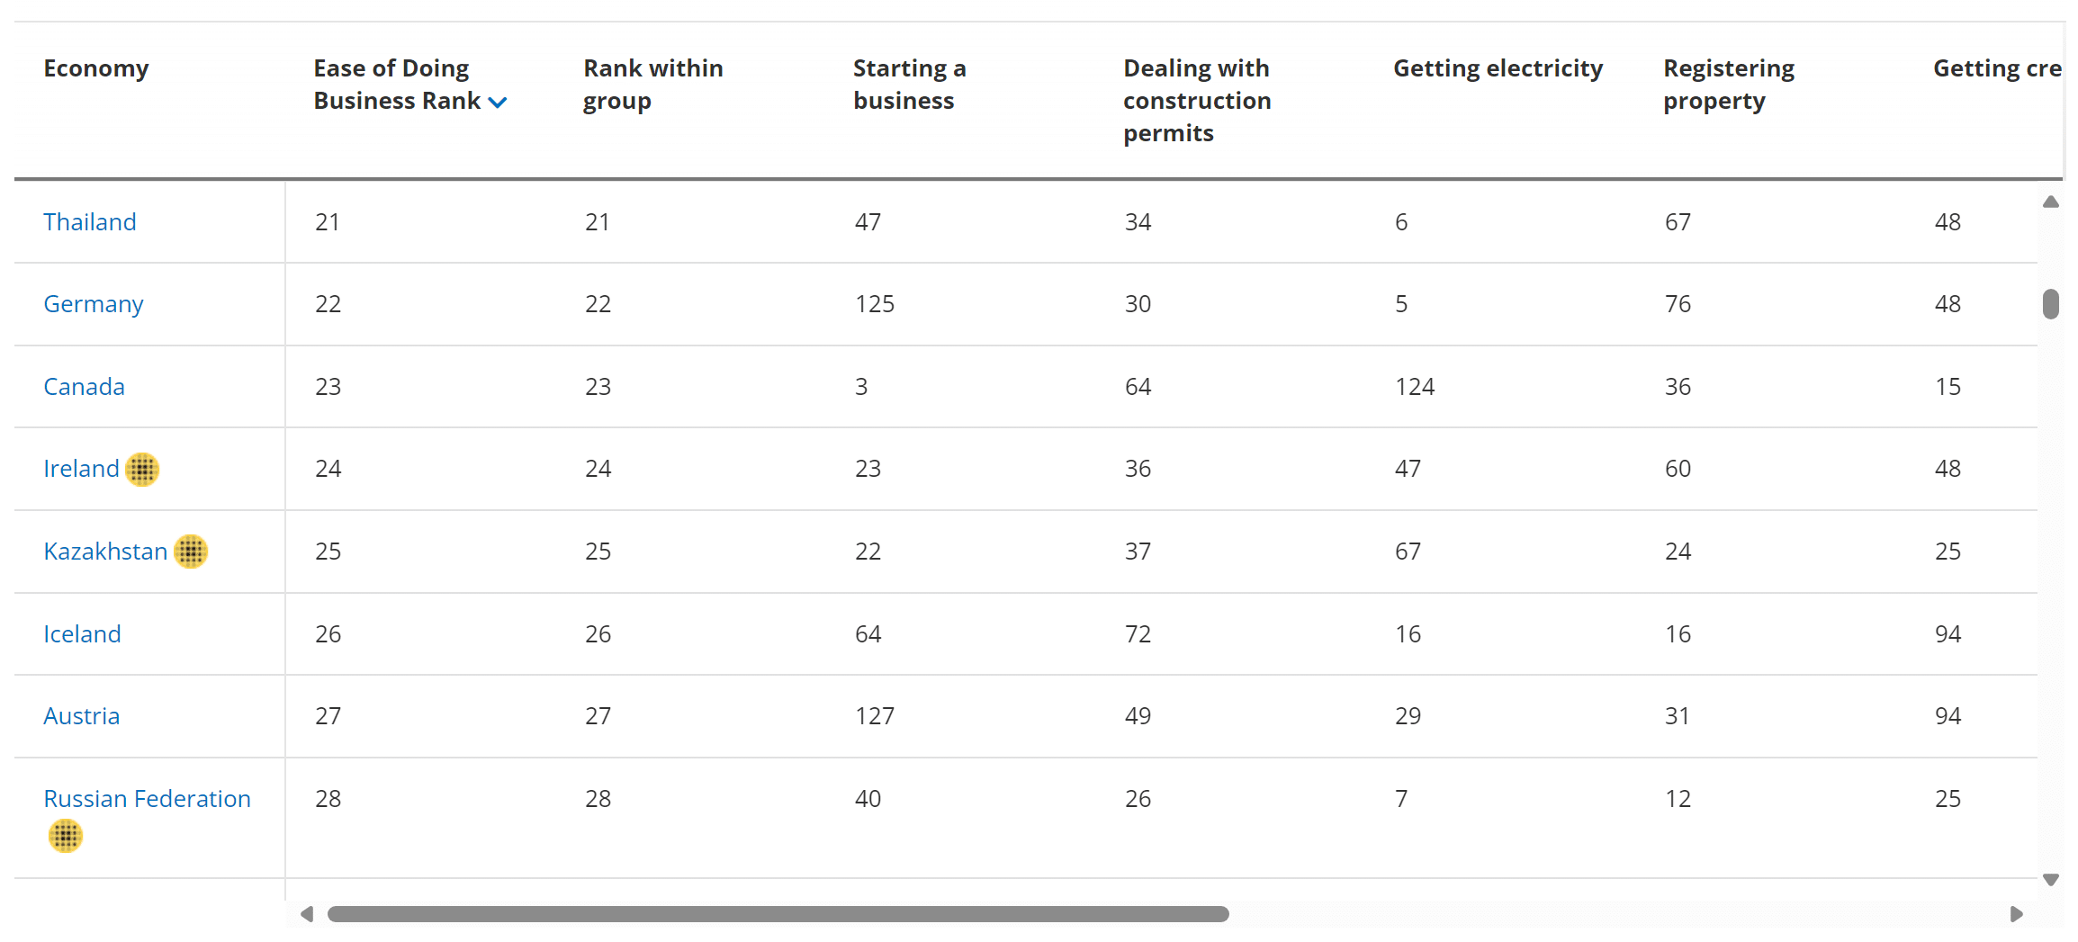Click the yellow badge icon beside Ireland
This screenshot has width=2078, height=942.
point(142,469)
